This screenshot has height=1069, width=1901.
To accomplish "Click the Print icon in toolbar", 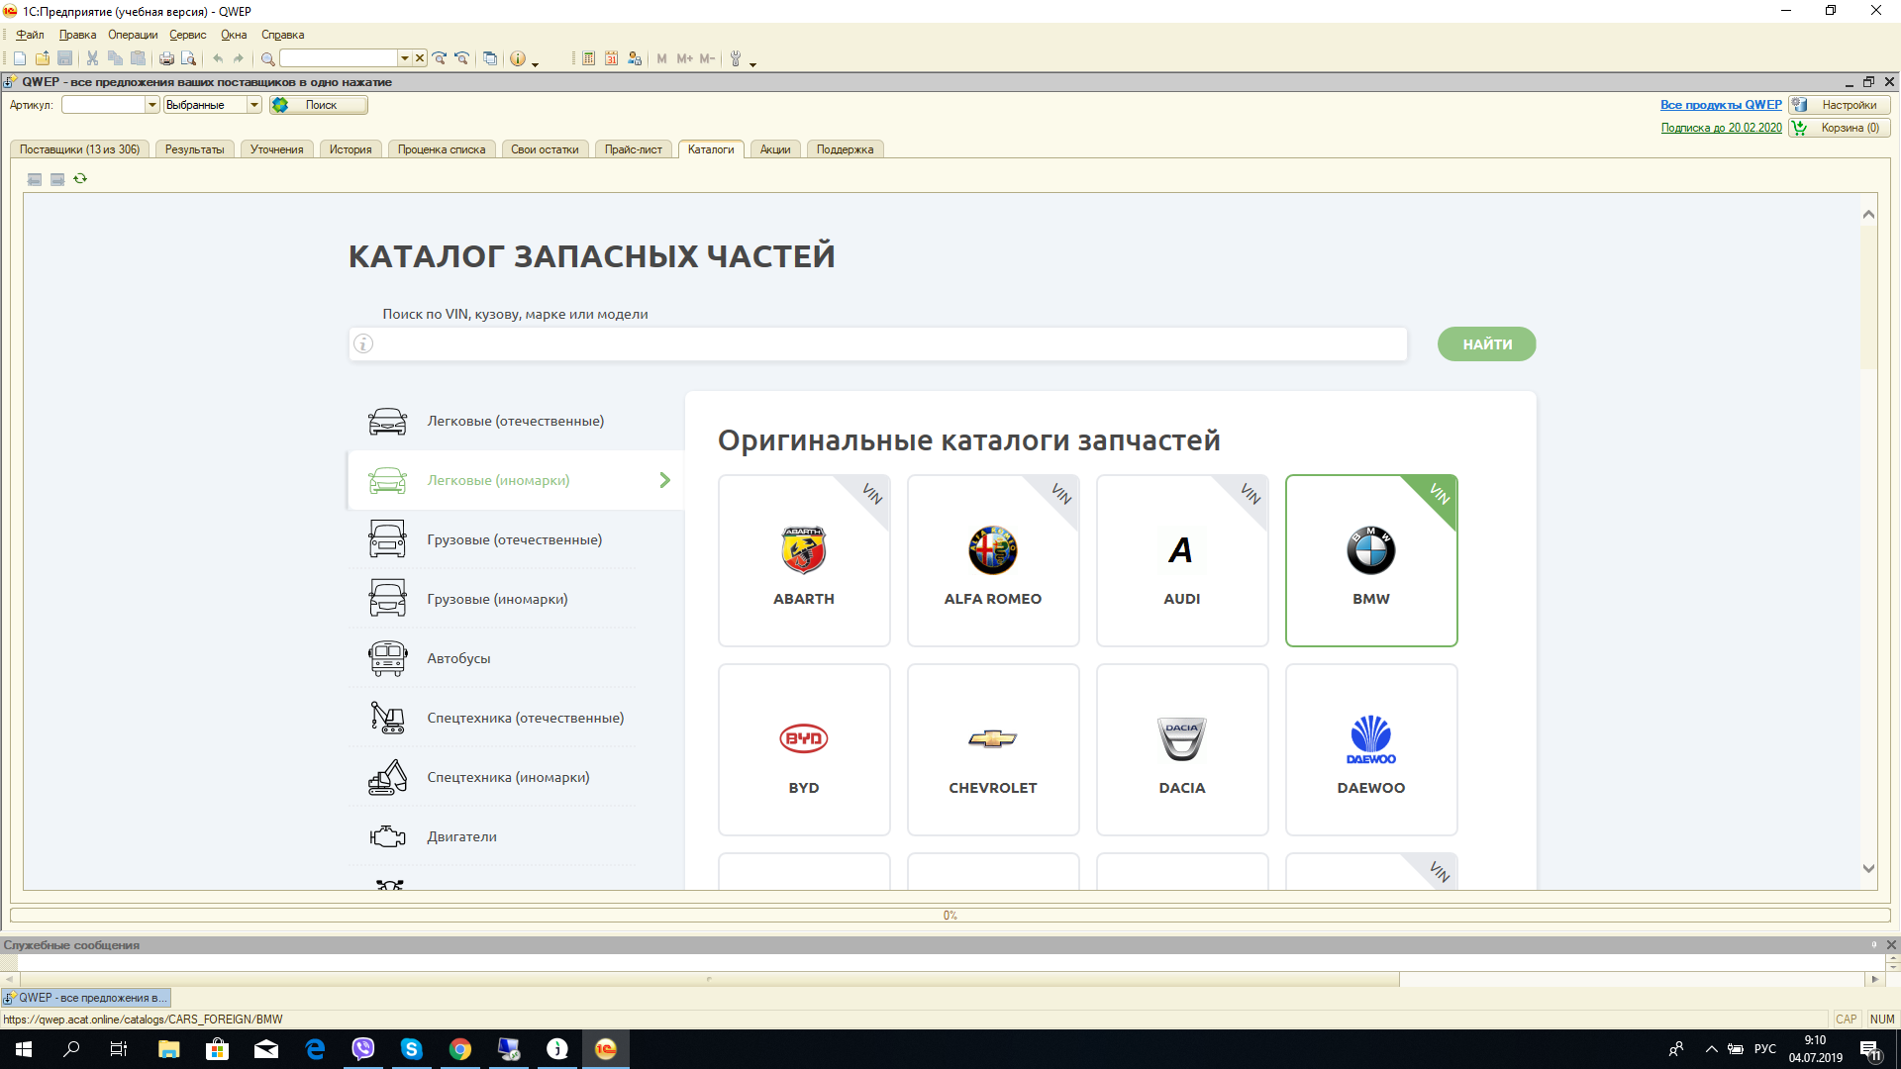I will 166,58.
